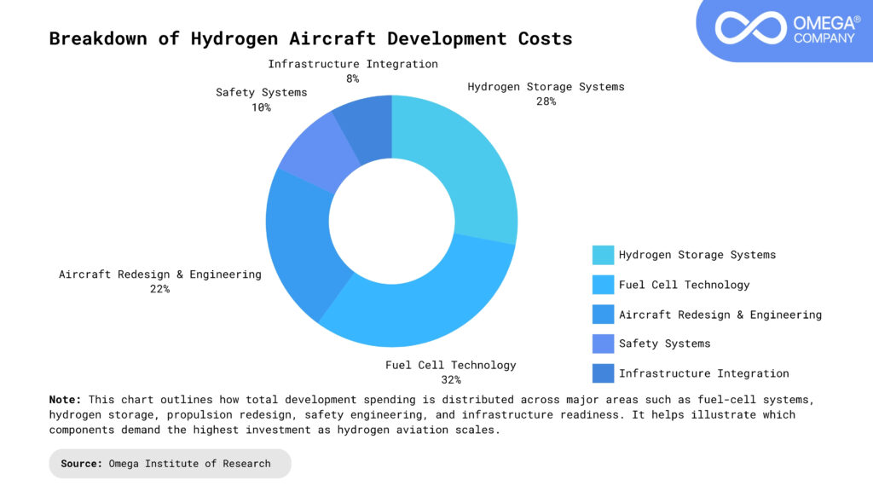Viewport: 873px width, 491px height.
Task: Select the Hydrogen Storage Systems legend swatch
Action: click(x=602, y=255)
